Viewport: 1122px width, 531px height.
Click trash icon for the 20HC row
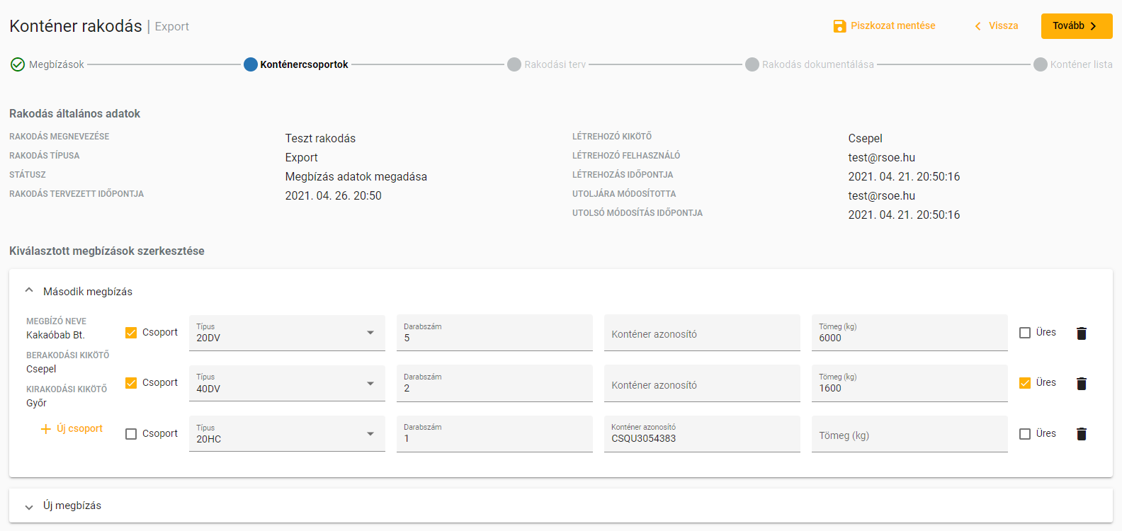tap(1081, 434)
